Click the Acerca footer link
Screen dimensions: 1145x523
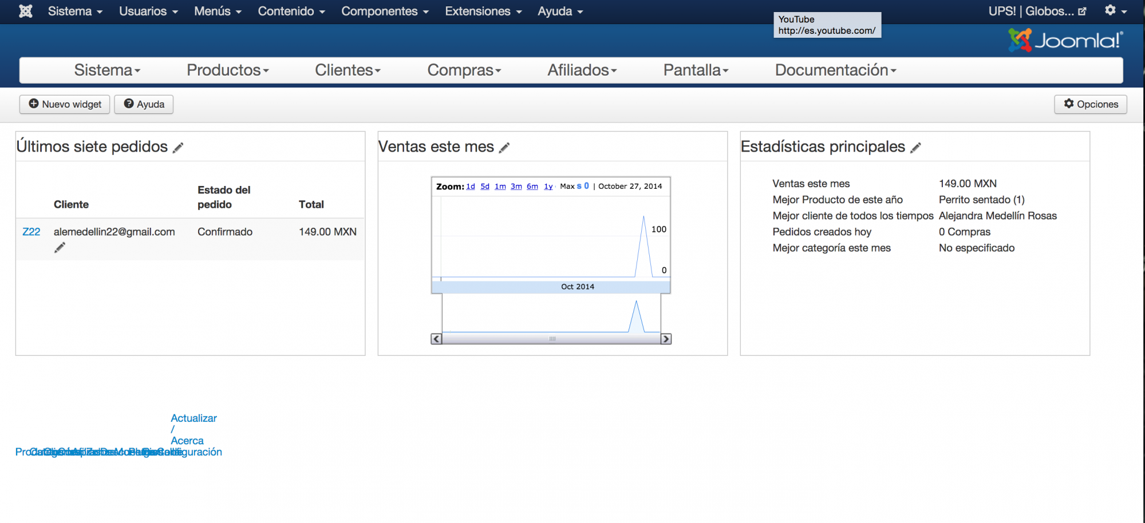[x=187, y=441]
